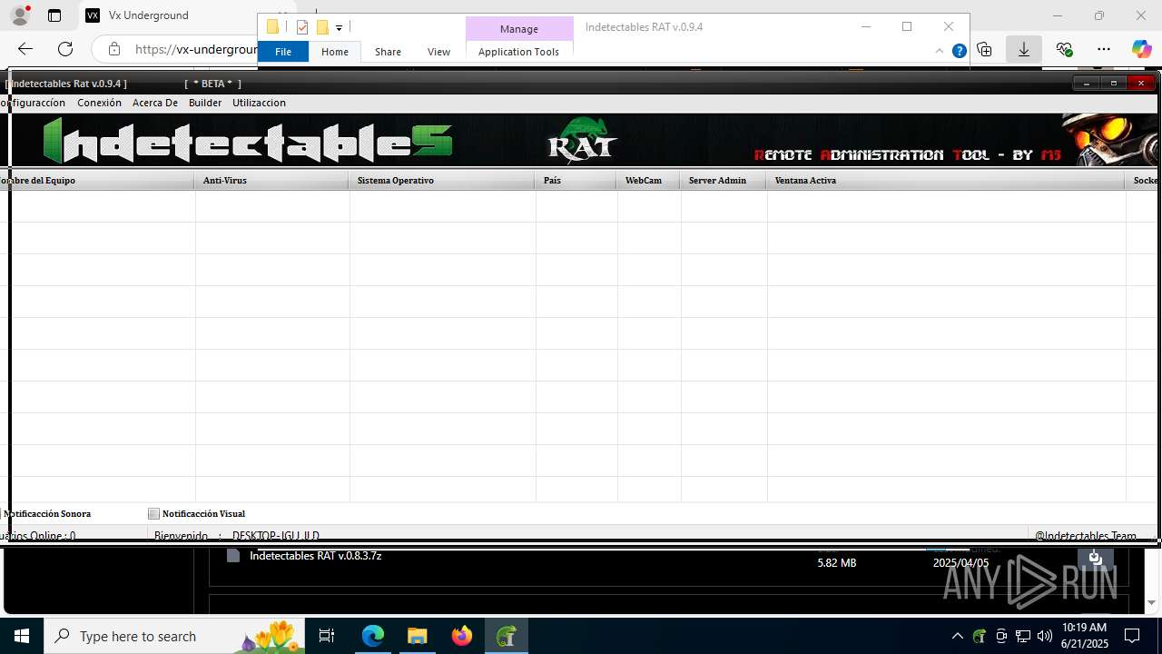Screen dimensions: 1162x654
Task: Switch to Home tab in Explorer ribbon
Action: coord(335,52)
